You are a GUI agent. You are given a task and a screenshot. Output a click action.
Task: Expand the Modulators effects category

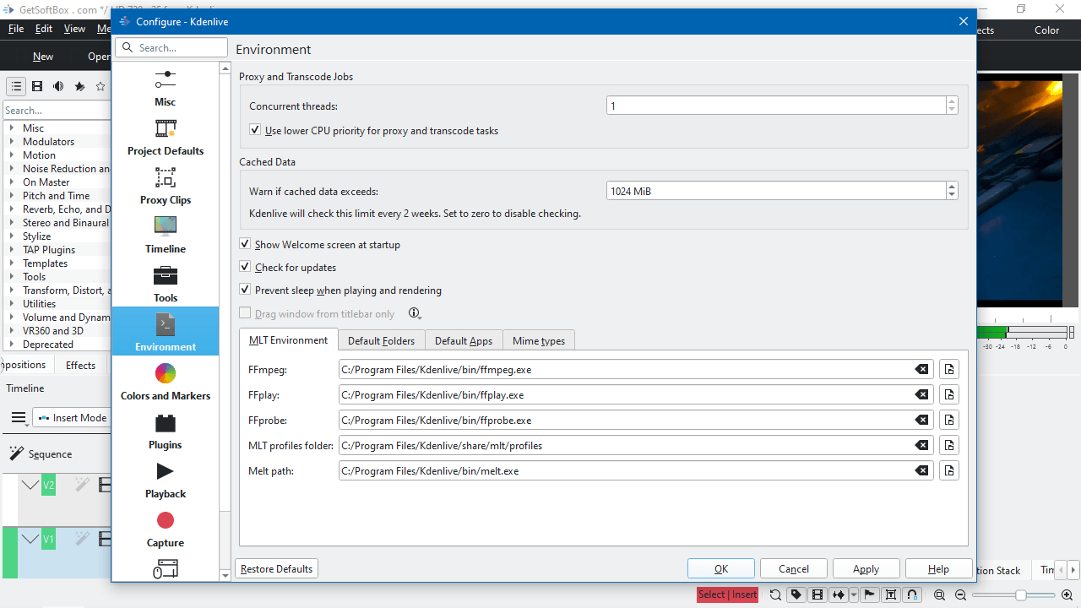point(12,142)
